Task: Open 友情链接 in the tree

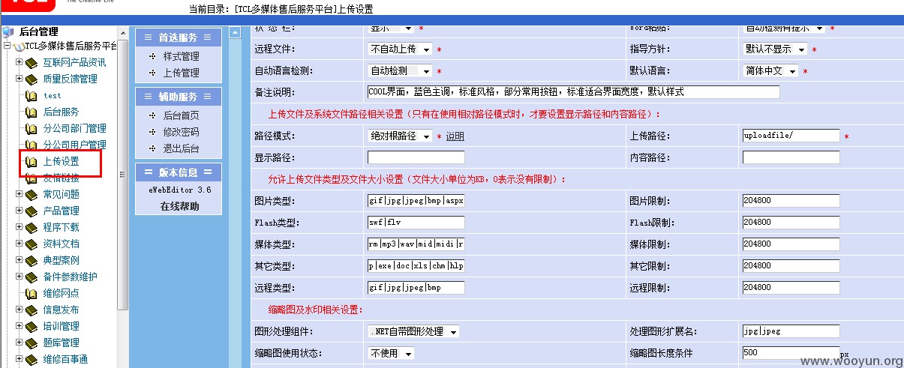Action: click(x=61, y=178)
